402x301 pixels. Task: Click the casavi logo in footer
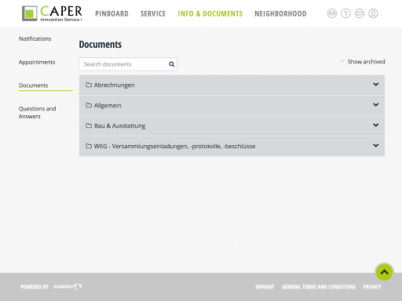tap(68, 287)
